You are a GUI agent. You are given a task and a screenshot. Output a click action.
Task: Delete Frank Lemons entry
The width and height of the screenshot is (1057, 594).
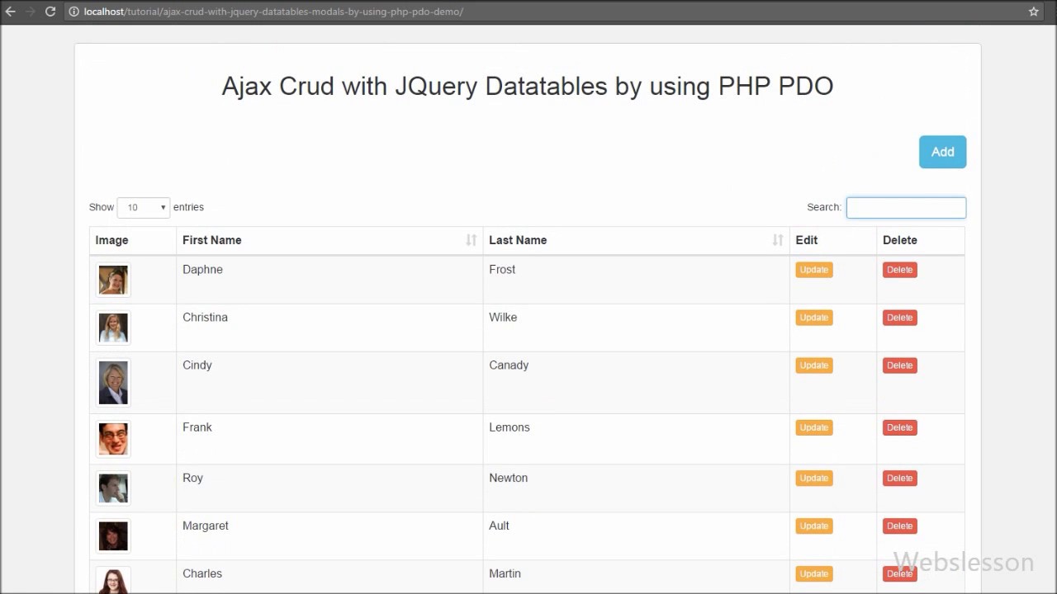point(899,427)
